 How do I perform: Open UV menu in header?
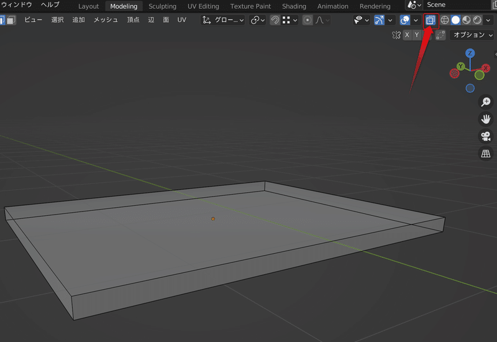(181, 20)
